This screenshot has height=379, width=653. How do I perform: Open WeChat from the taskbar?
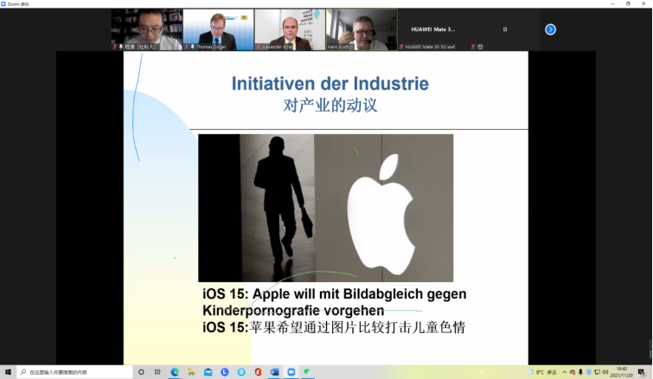coord(307,372)
